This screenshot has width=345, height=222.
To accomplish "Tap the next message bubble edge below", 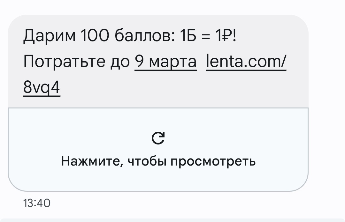I will [x=172, y=220].
